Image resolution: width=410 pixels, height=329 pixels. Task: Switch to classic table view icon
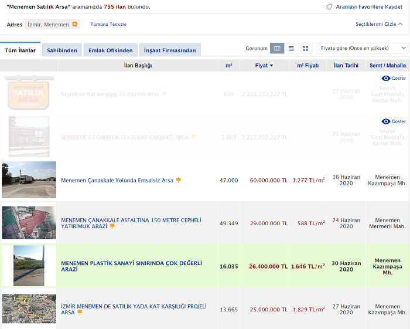pyautogui.click(x=277, y=48)
